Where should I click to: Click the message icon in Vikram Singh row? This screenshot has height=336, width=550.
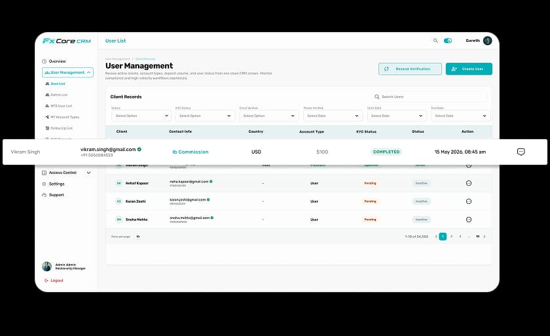(x=521, y=152)
